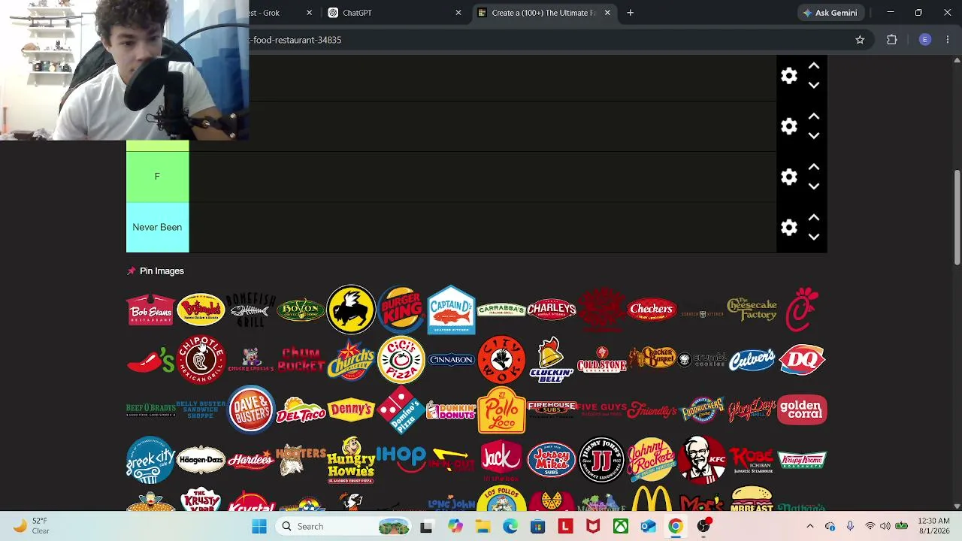
Task: Select the Golden Corral logo
Action: point(802,410)
